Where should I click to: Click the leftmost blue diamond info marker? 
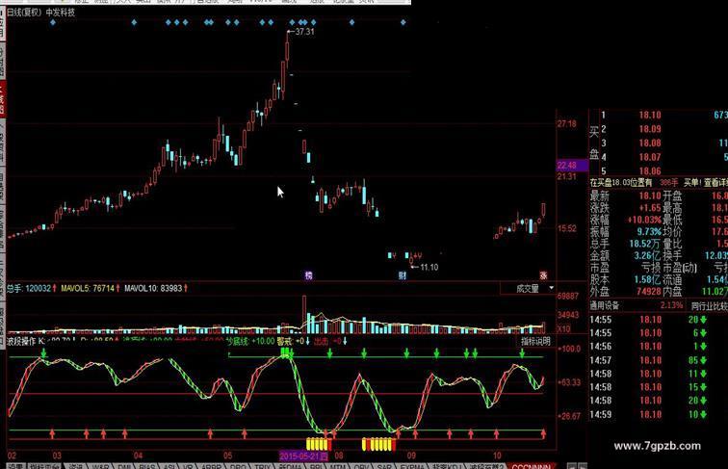[x=52, y=22]
